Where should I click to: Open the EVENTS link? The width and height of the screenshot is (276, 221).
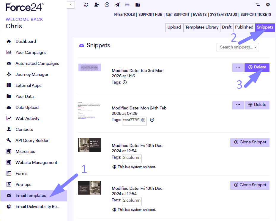click(200, 15)
